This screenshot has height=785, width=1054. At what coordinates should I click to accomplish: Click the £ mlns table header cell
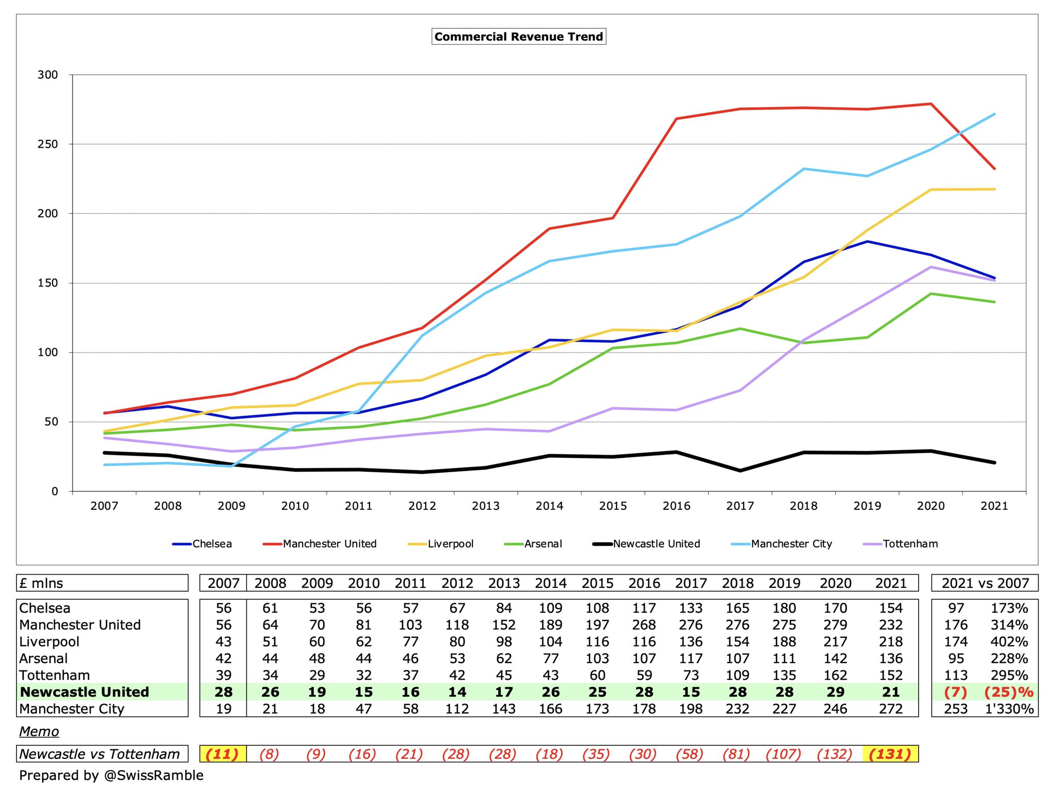(x=102, y=583)
